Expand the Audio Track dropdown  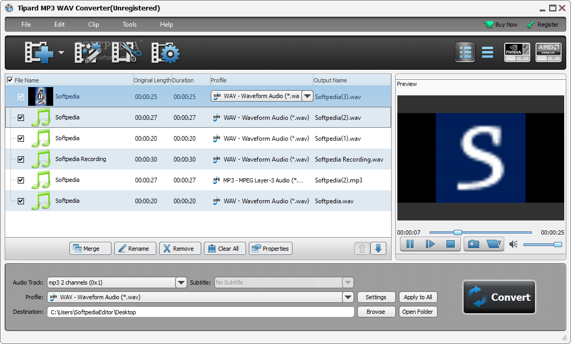181,282
